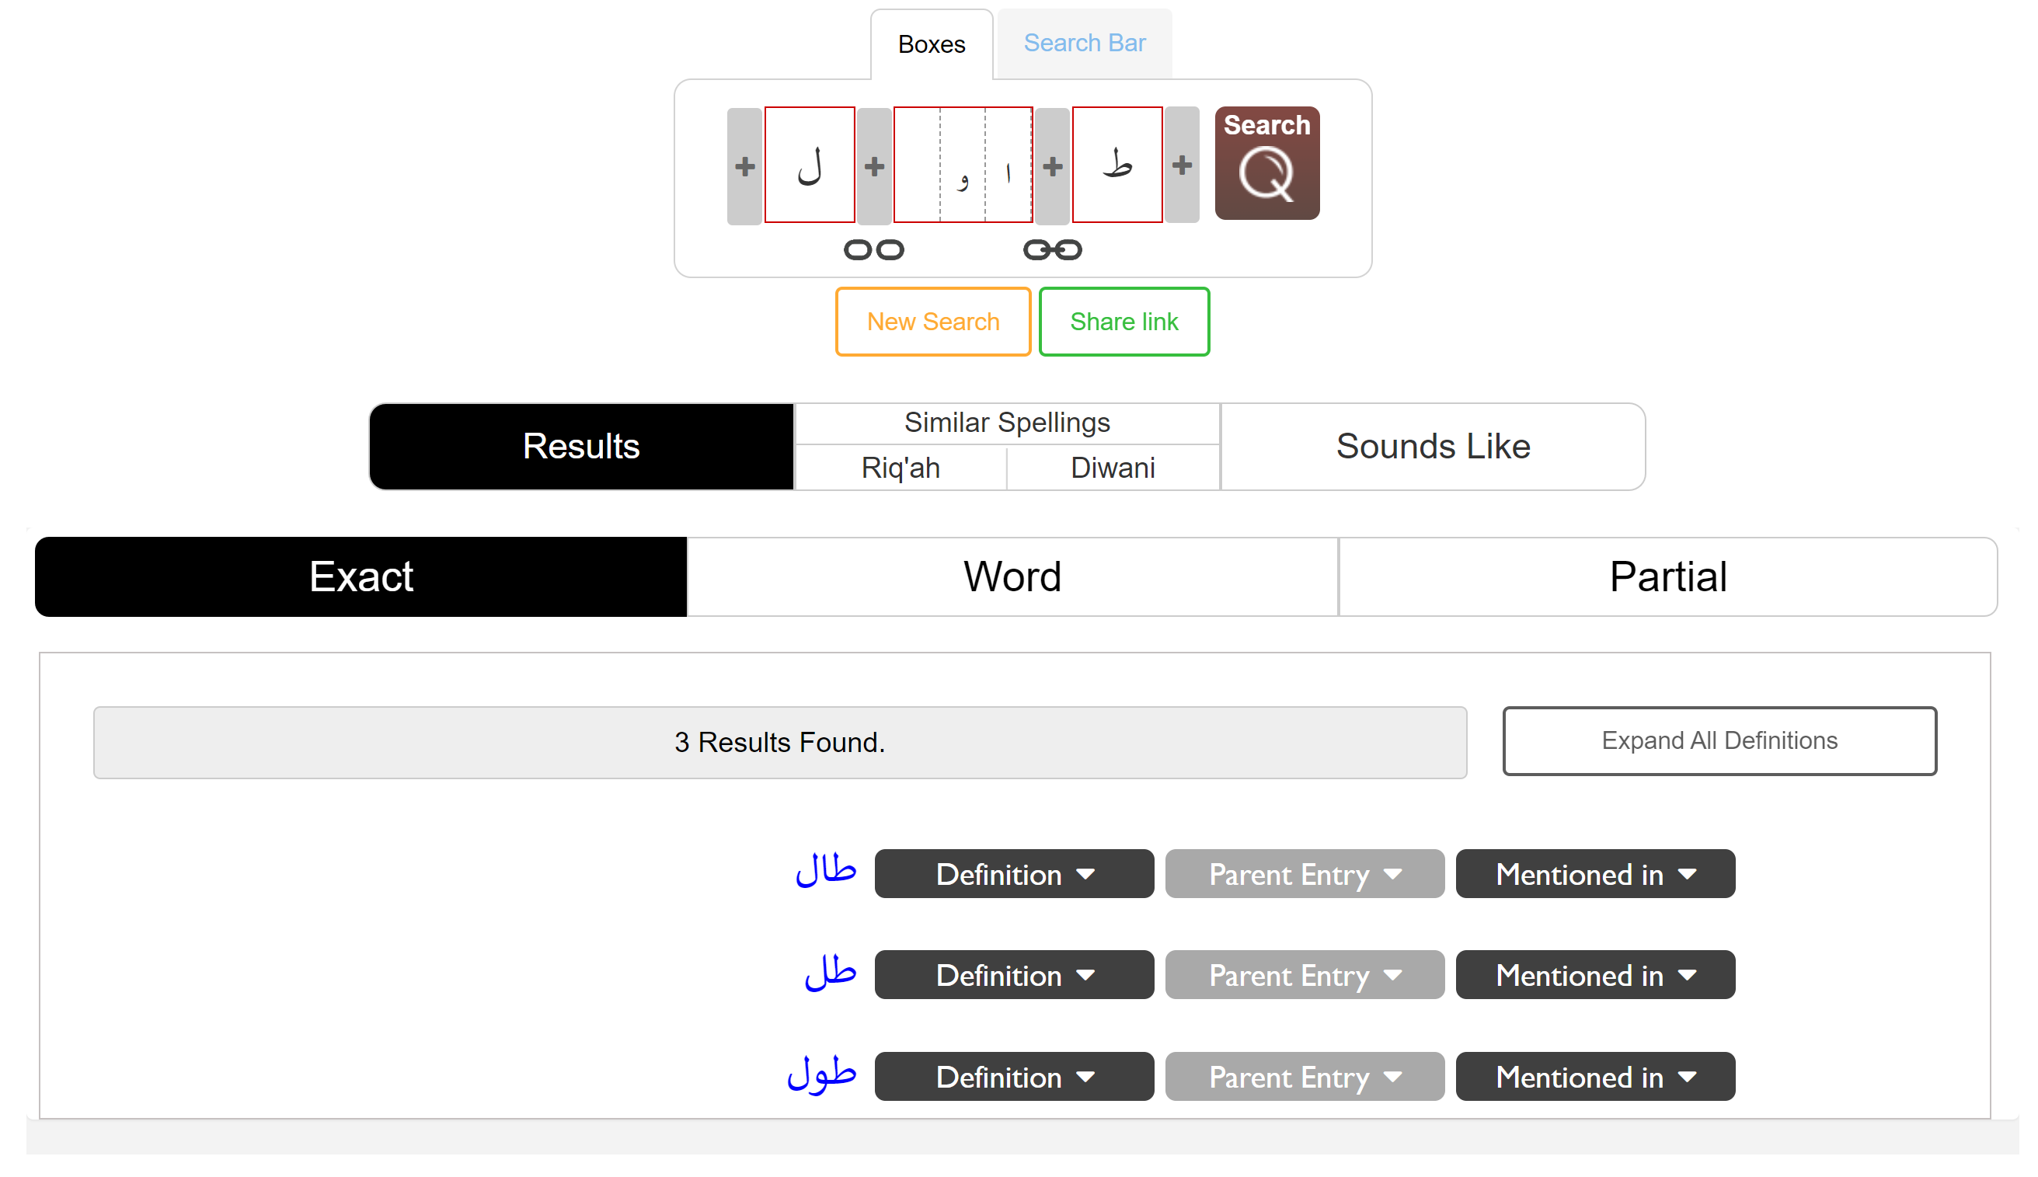Select the Sounds Like tab

[1432, 446]
